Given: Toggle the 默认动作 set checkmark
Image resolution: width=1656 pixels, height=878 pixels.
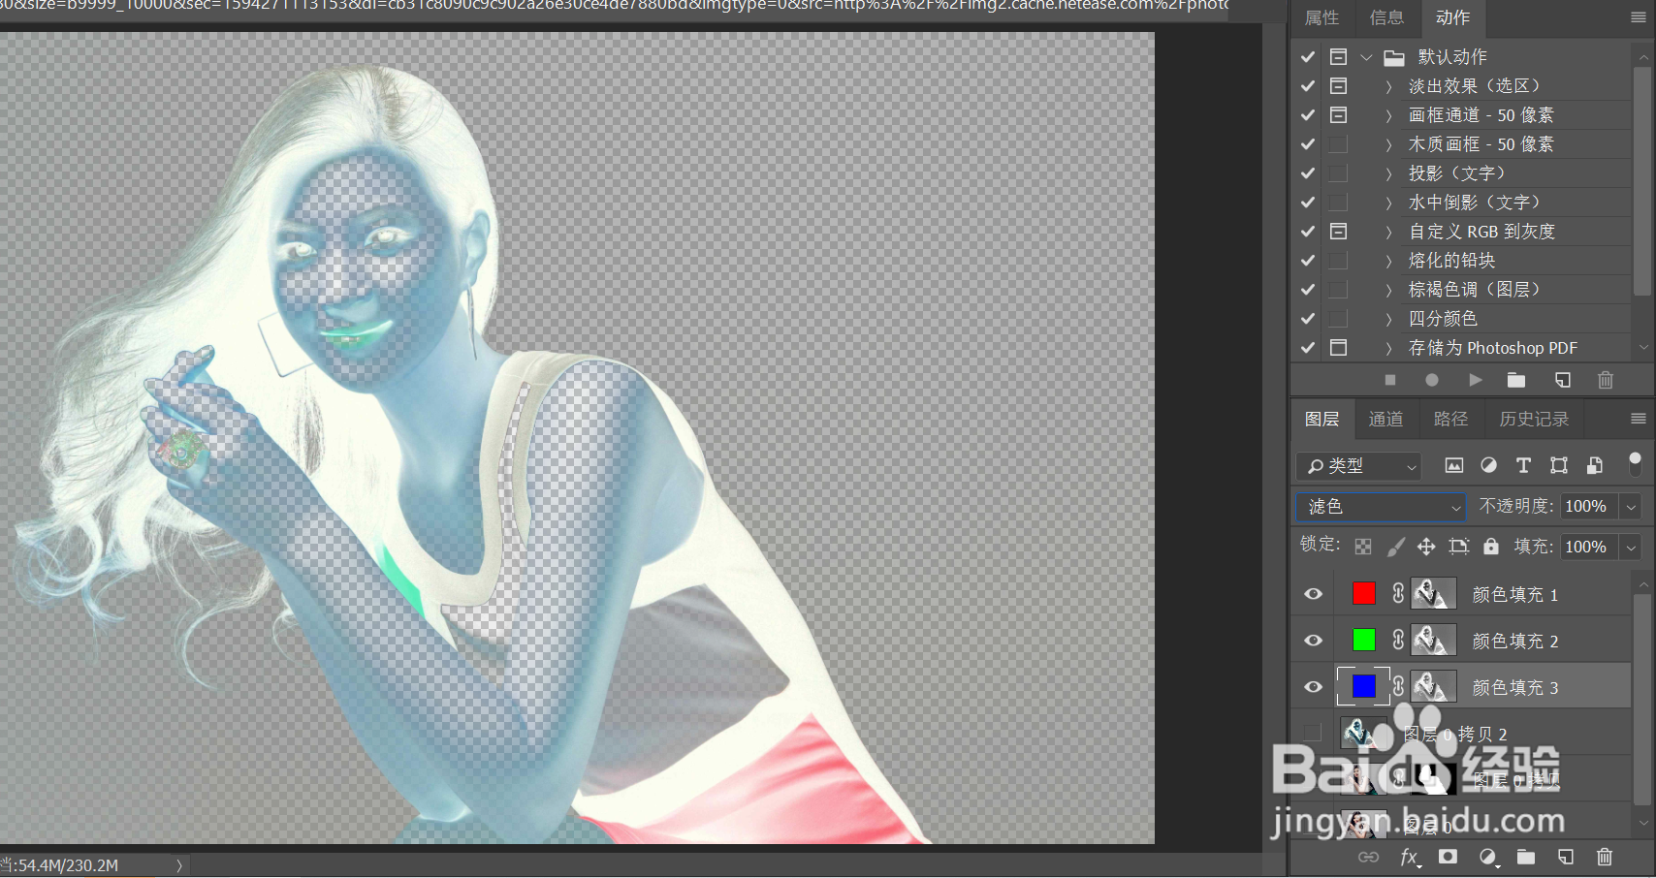Looking at the screenshot, I should [1308, 57].
